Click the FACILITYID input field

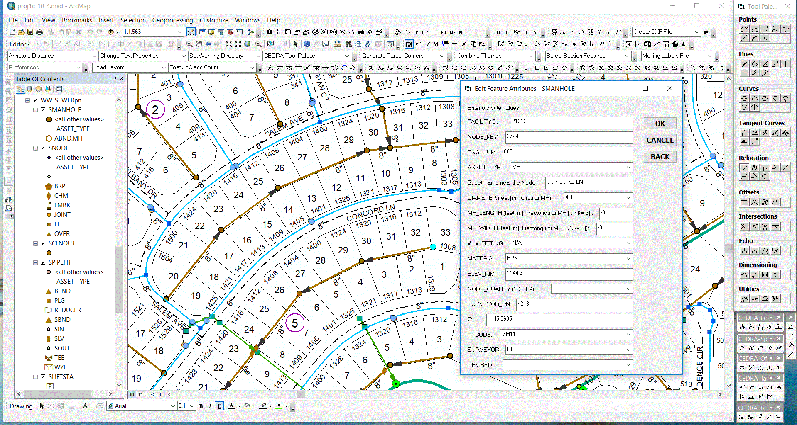571,122
